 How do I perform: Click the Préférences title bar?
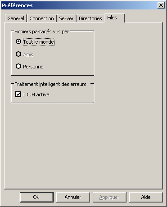pyautogui.click(x=80, y=5)
